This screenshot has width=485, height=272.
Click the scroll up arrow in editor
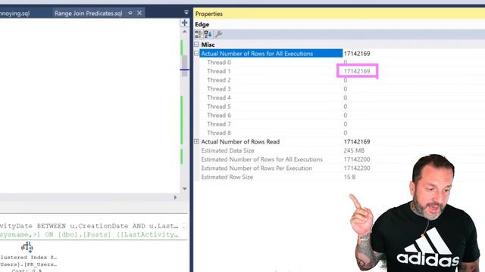point(185,32)
